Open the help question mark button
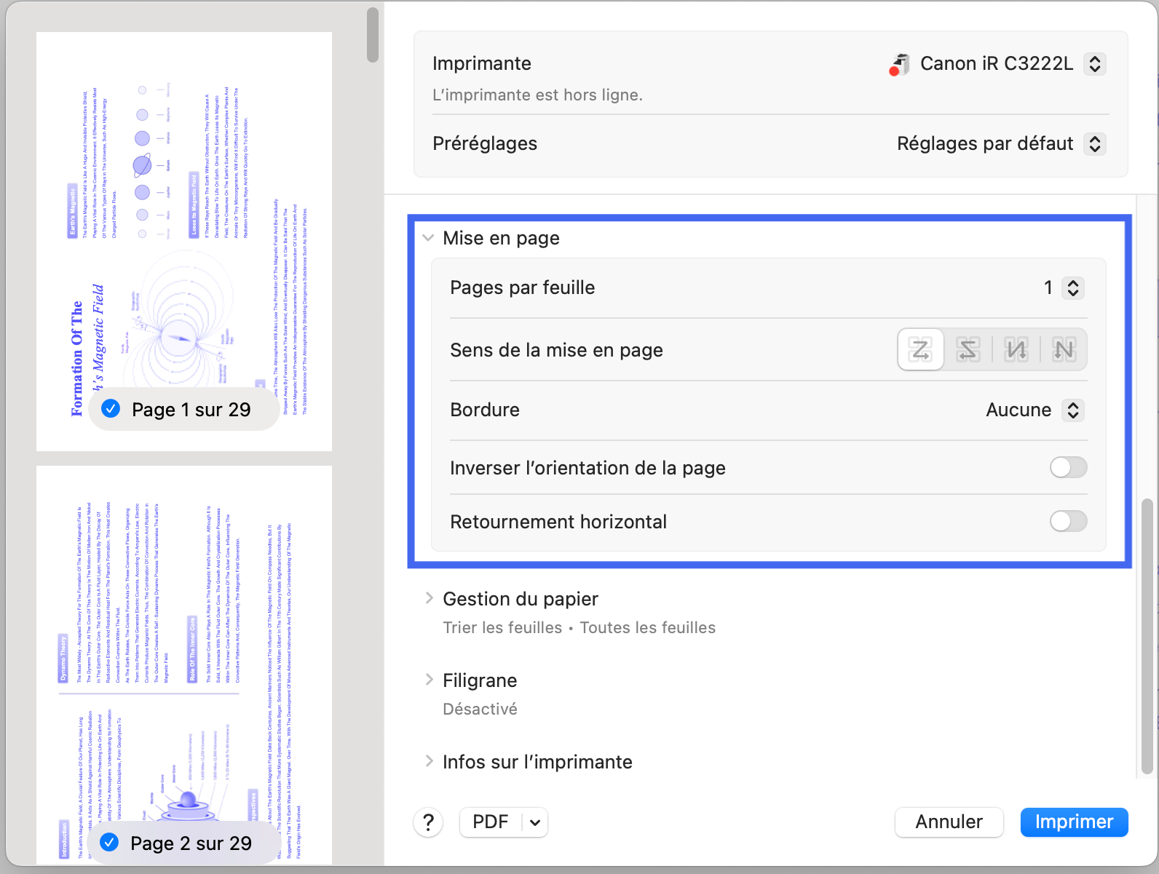The height and width of the screenshot is (874, 1159). pyautogui.click(x=429, y=822)
